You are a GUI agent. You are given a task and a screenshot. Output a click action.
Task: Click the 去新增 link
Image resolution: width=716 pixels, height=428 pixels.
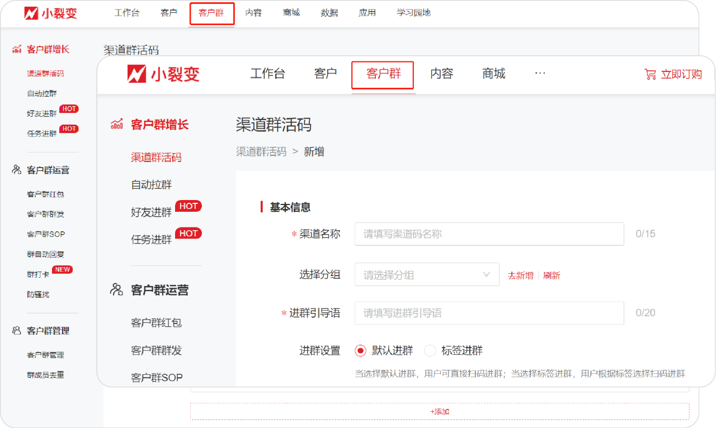click(520, 275)
